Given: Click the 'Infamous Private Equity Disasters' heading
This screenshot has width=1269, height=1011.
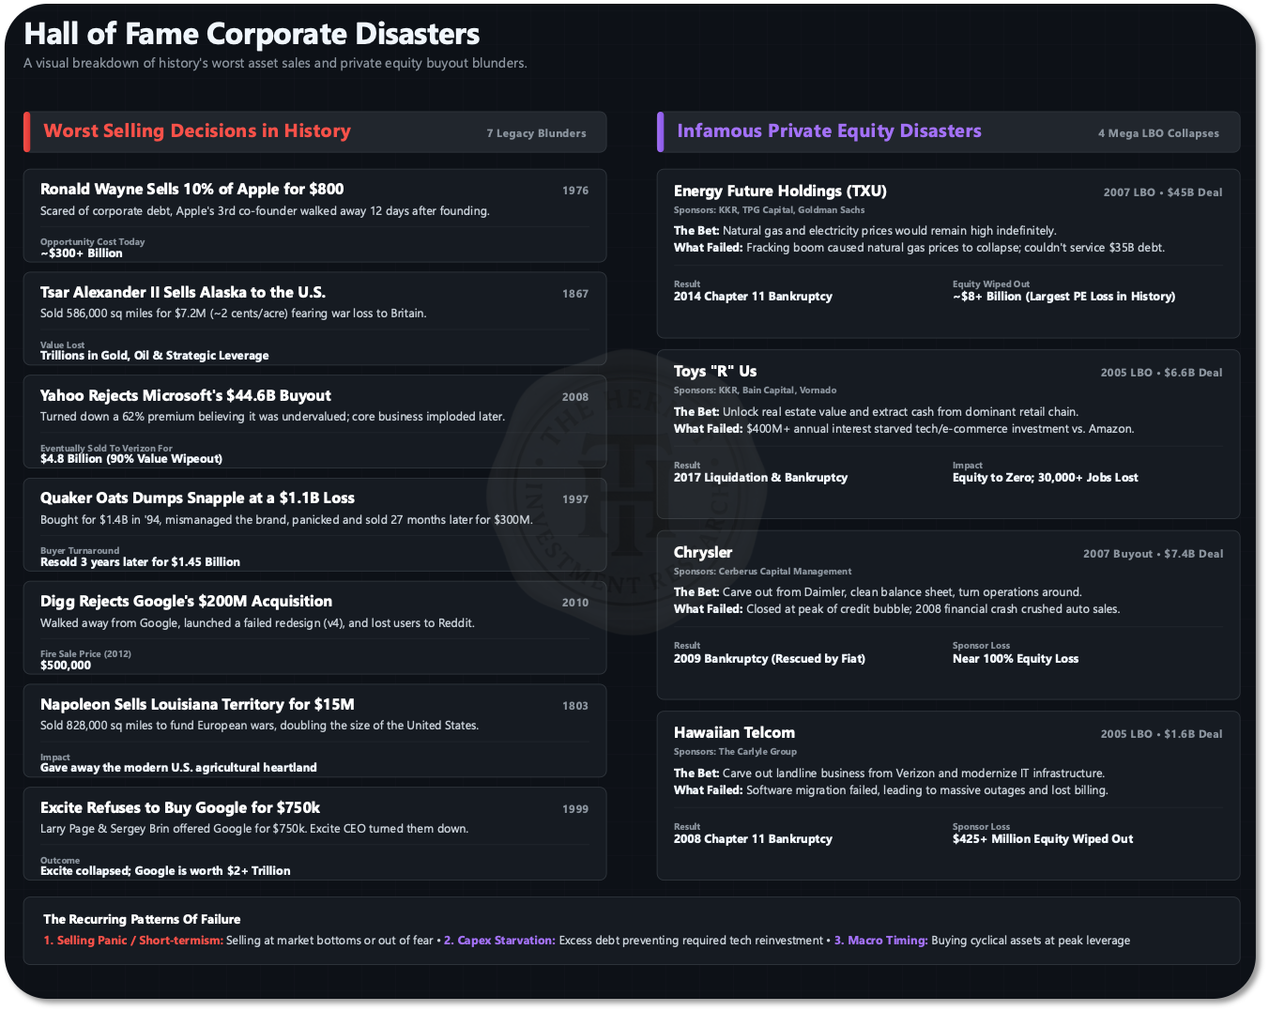Looking at the screenshot, I should click(x=829, y=131).
